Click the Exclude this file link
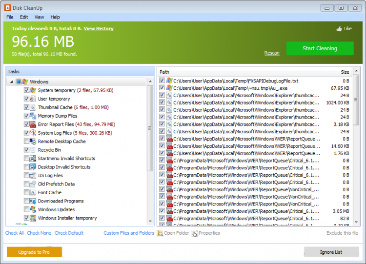 (342, 233)
